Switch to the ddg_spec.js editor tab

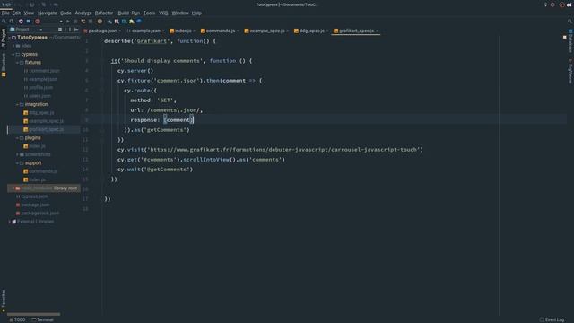point(311,31)
